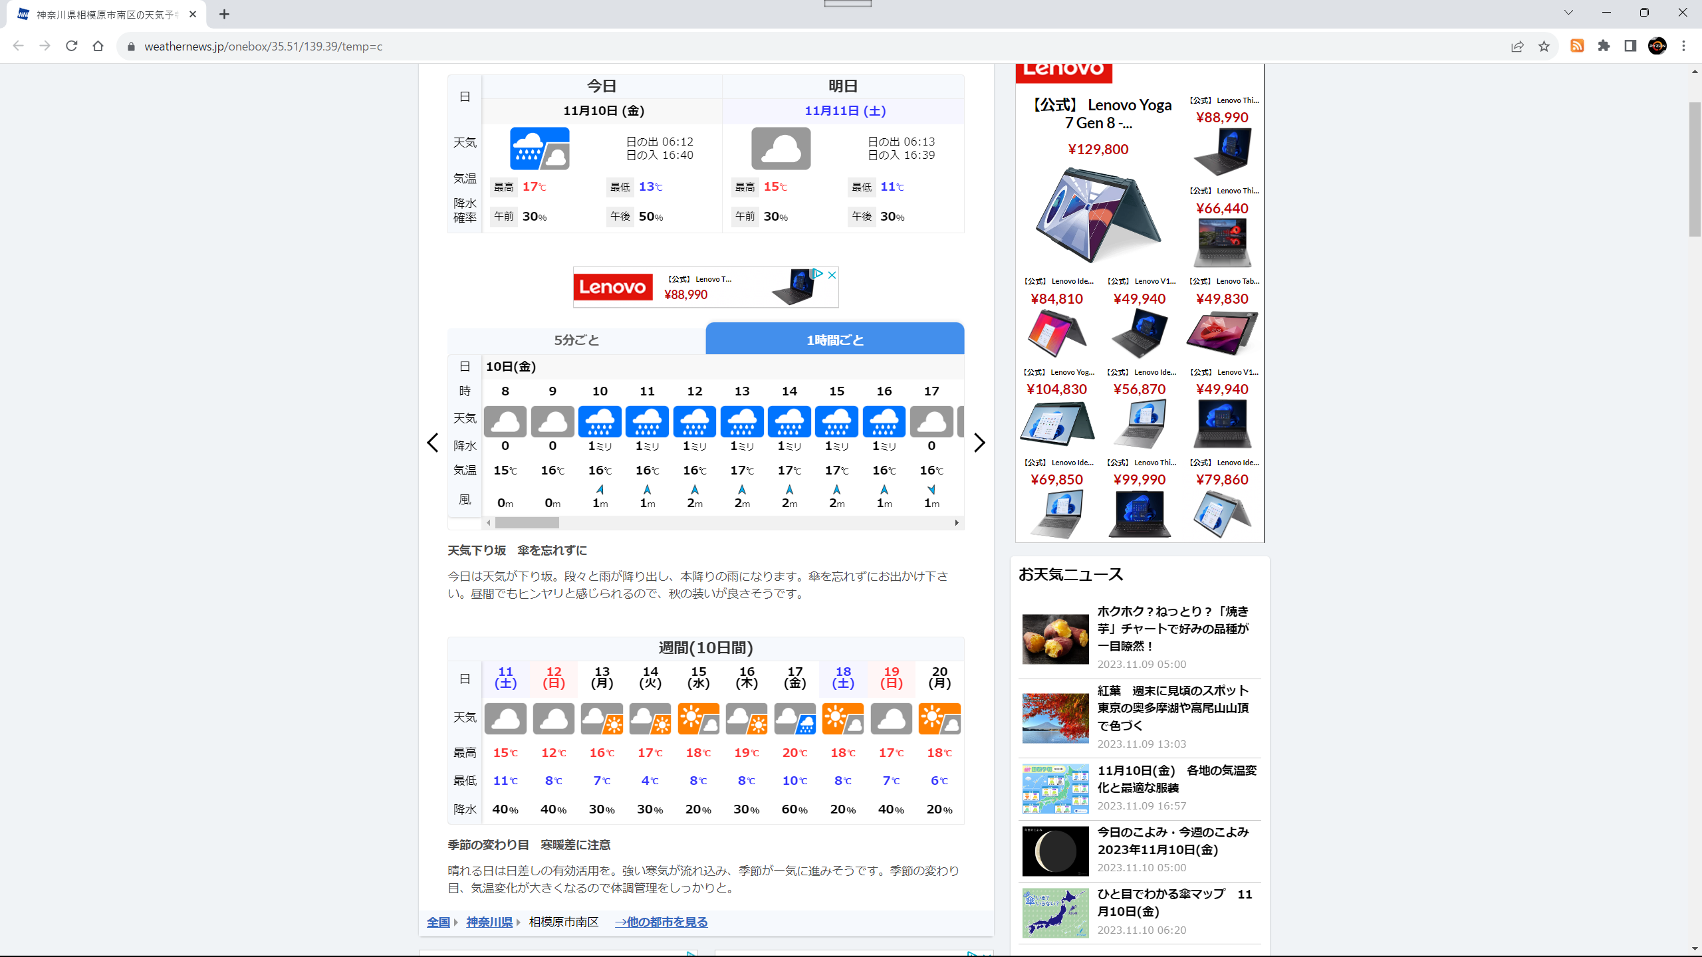The image size is (1702, 957).
Task: Click →他の都市を見る link
Action: point(661,922)
